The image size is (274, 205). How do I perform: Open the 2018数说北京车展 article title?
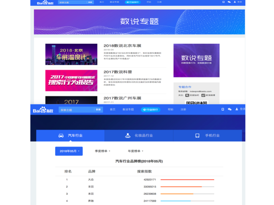pyautogui.click(x=122, y=46)
